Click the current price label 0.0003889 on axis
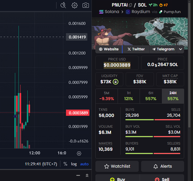 (78, 113)
